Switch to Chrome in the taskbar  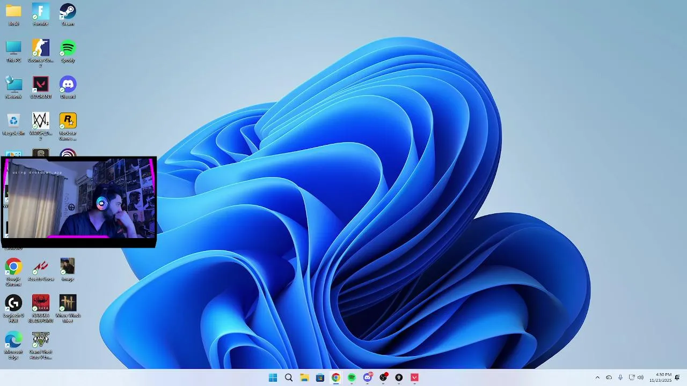[336, 377]
